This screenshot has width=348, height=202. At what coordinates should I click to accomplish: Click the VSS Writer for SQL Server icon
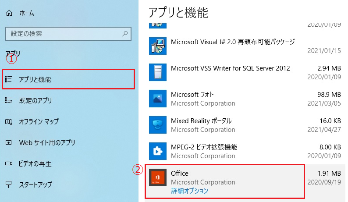click(x=158, y=72)
